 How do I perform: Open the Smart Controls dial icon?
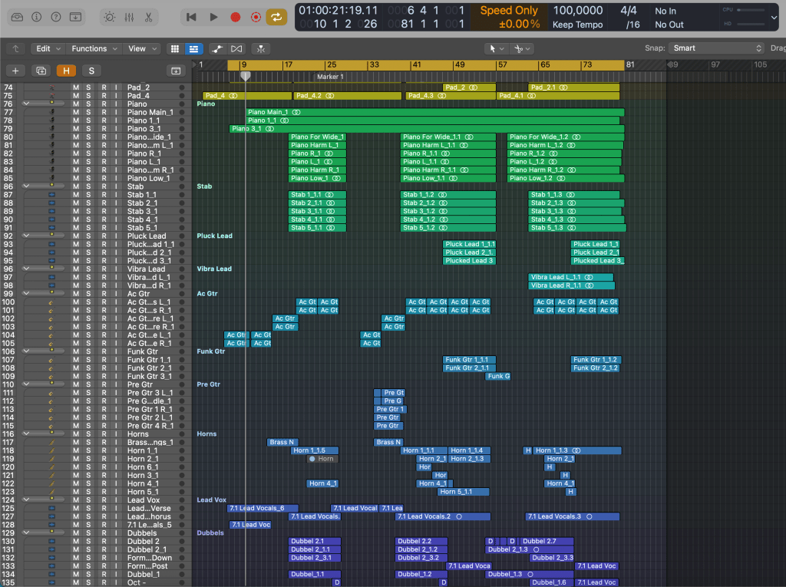(x=109, y=16)
